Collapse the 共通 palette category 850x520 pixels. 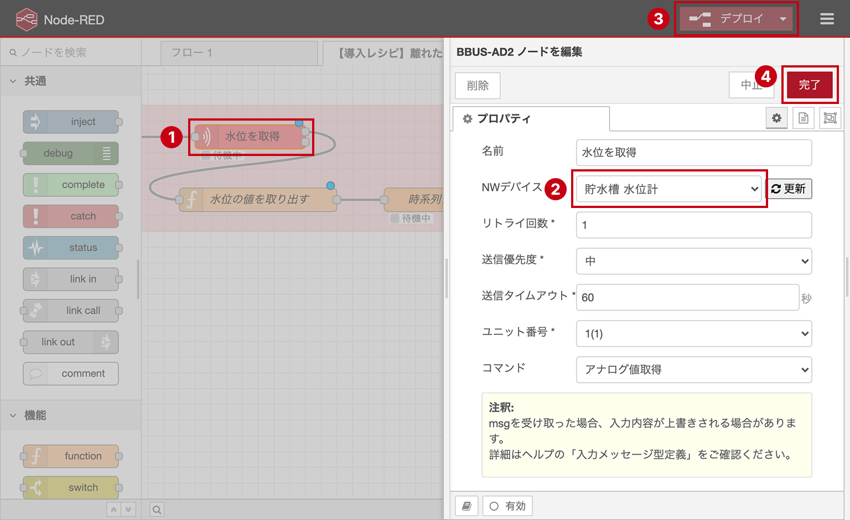point(71,81)
